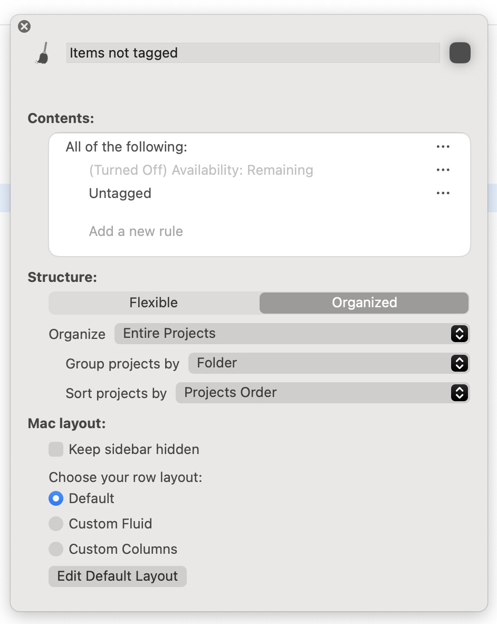
Task: Open the Sort projects by dropdown
Action: (x=322, y=393)
